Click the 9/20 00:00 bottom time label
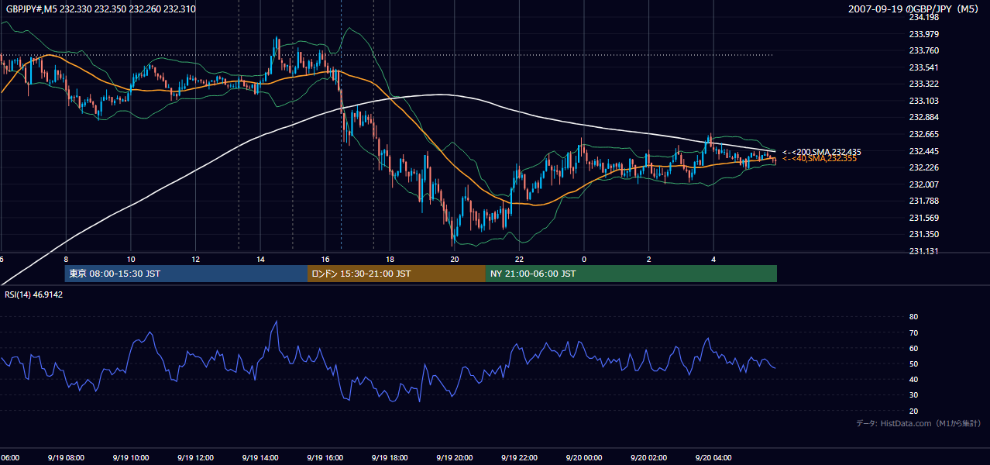This screenshot has width=990, height=465. click(584, 457)
